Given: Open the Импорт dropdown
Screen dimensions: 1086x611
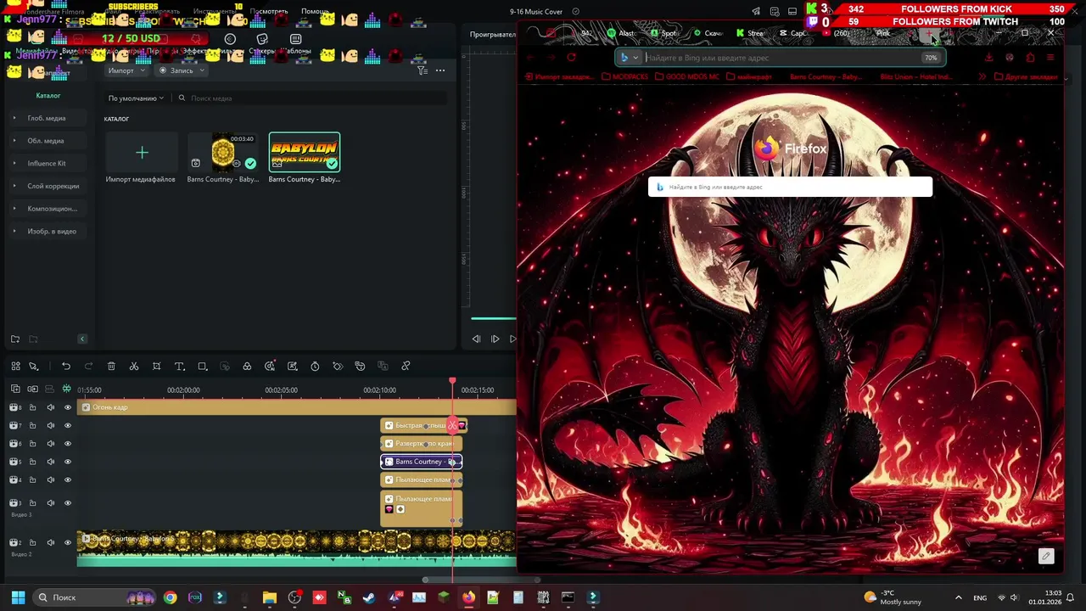Looking at the screenshot, I should 126,70.
